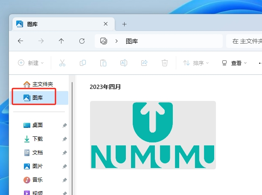Select the NUMUMU logo image thumbnail
Image resolution: width=262 pixels, height=195 pixels.
coord(153,135)
